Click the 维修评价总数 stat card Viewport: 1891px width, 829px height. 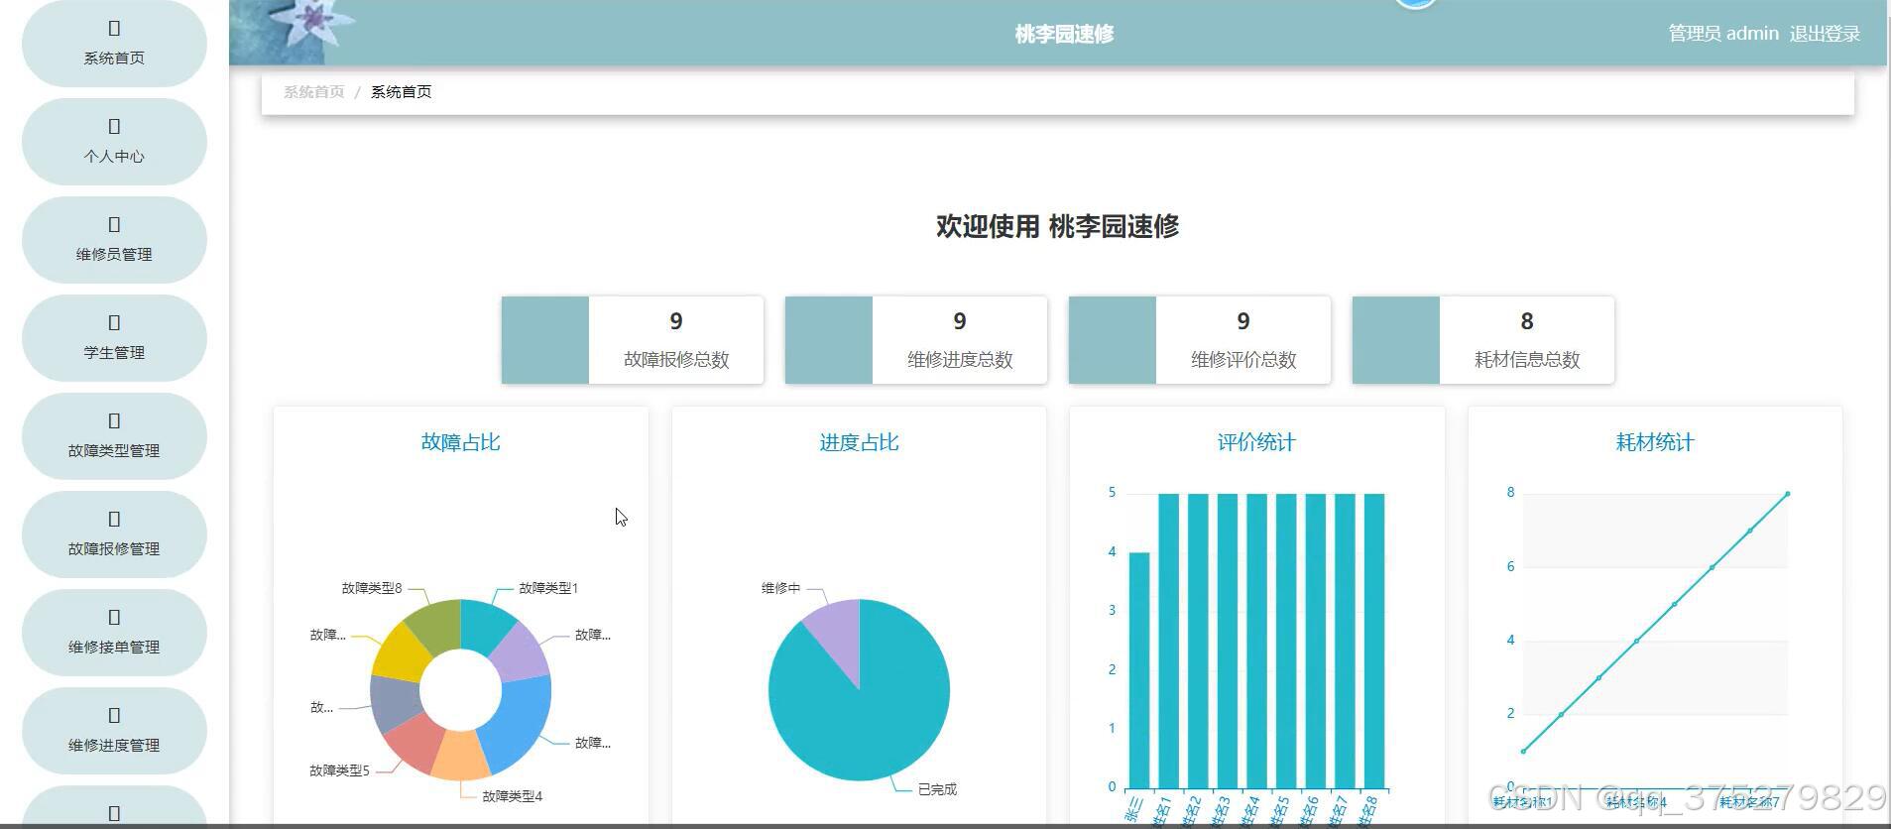click(x=1200, y=340)
